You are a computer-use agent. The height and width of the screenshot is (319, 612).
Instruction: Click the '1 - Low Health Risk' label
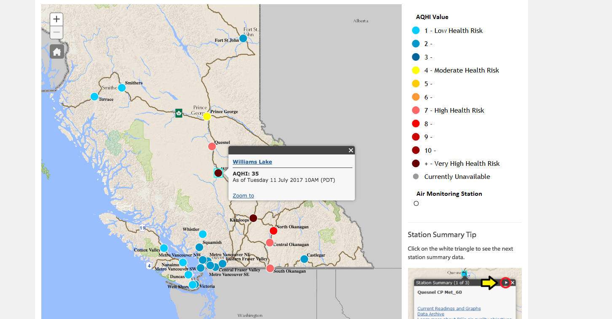point(454,30)
